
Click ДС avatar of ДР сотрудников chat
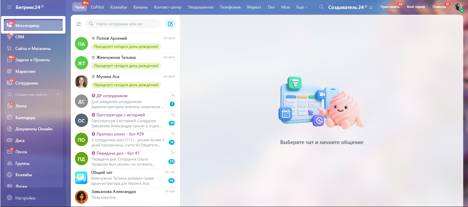click(81, 101)
